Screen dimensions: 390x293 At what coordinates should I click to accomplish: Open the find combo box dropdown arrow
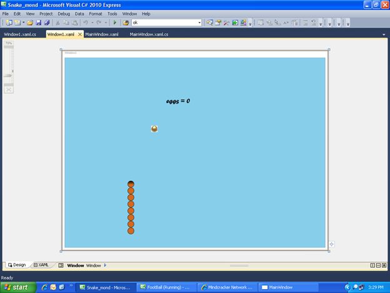pyautogui.click(x=199, y=23)
